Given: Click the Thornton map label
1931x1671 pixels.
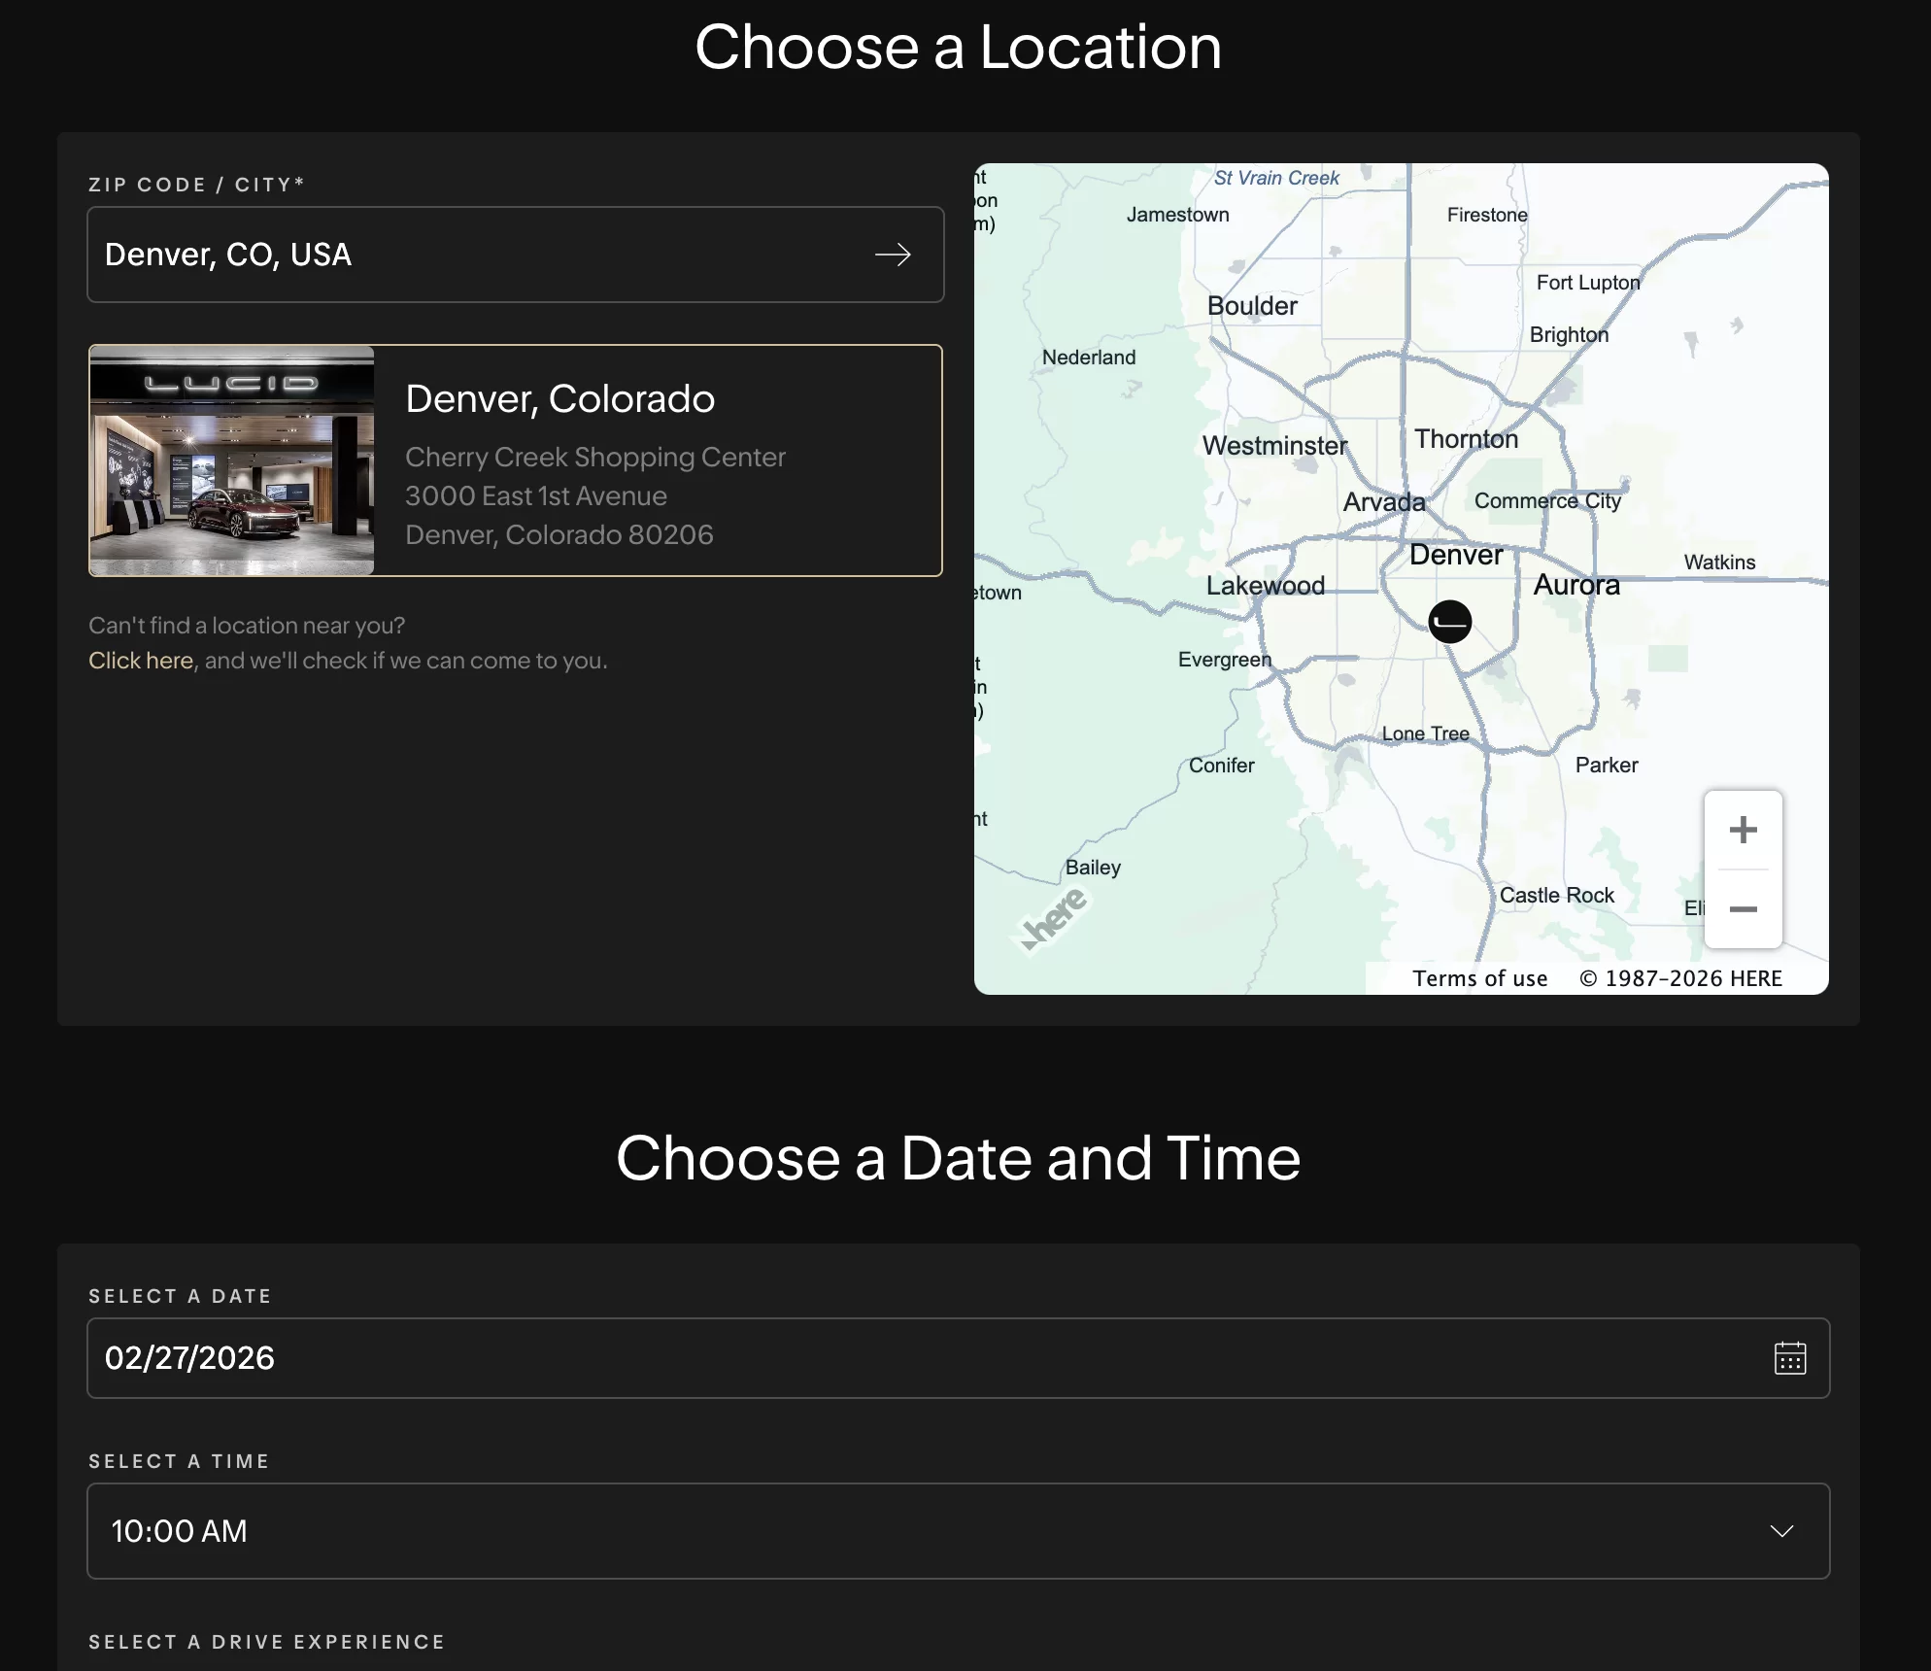Looking at the screenshot, I should click(1466, 439).
